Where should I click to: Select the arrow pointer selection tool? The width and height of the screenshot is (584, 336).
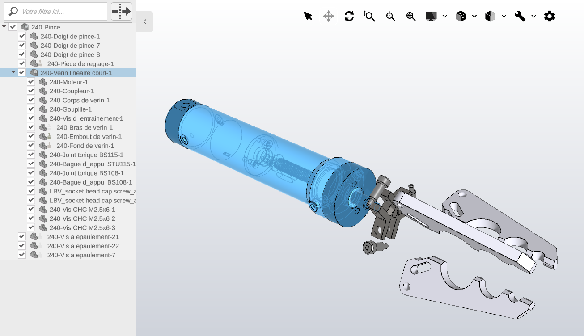pyautogui.click(x=308, y=17)
